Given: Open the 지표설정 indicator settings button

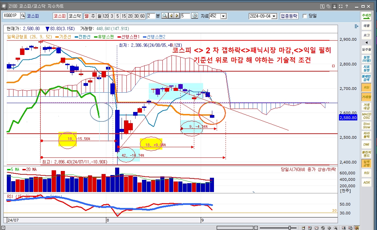Looking at the screenshot, I should click(x=366, y=68).
